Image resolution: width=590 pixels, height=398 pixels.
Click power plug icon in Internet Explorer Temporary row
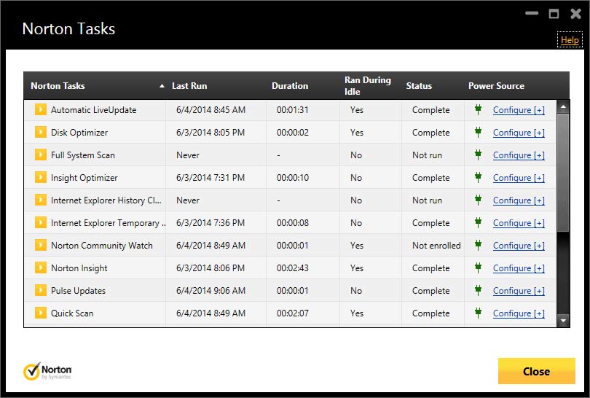click(x=478, y=222)
